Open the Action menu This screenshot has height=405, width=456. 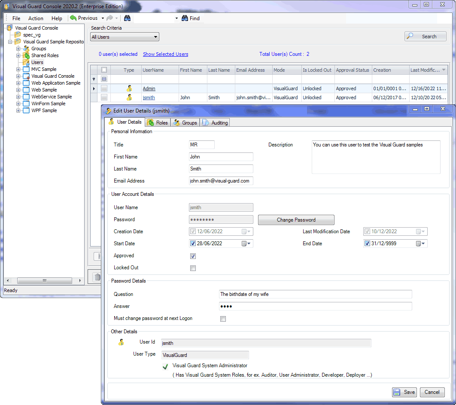tap(36, 18)
